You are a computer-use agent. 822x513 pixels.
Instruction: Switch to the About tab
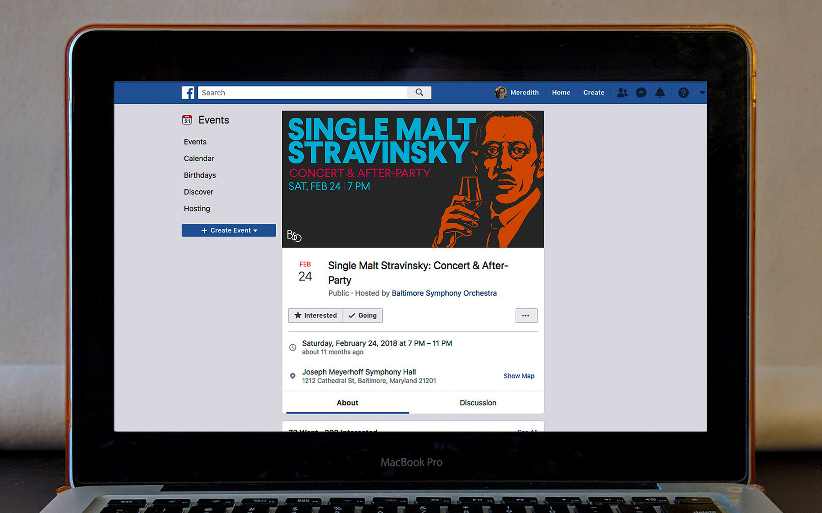(347, 403)
